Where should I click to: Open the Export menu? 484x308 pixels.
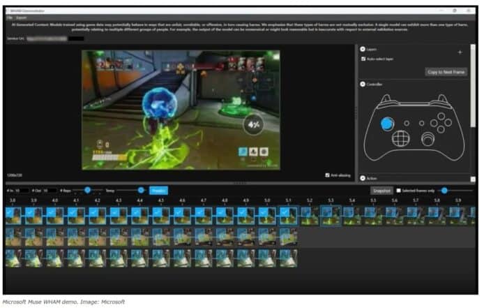coord(21,17)
